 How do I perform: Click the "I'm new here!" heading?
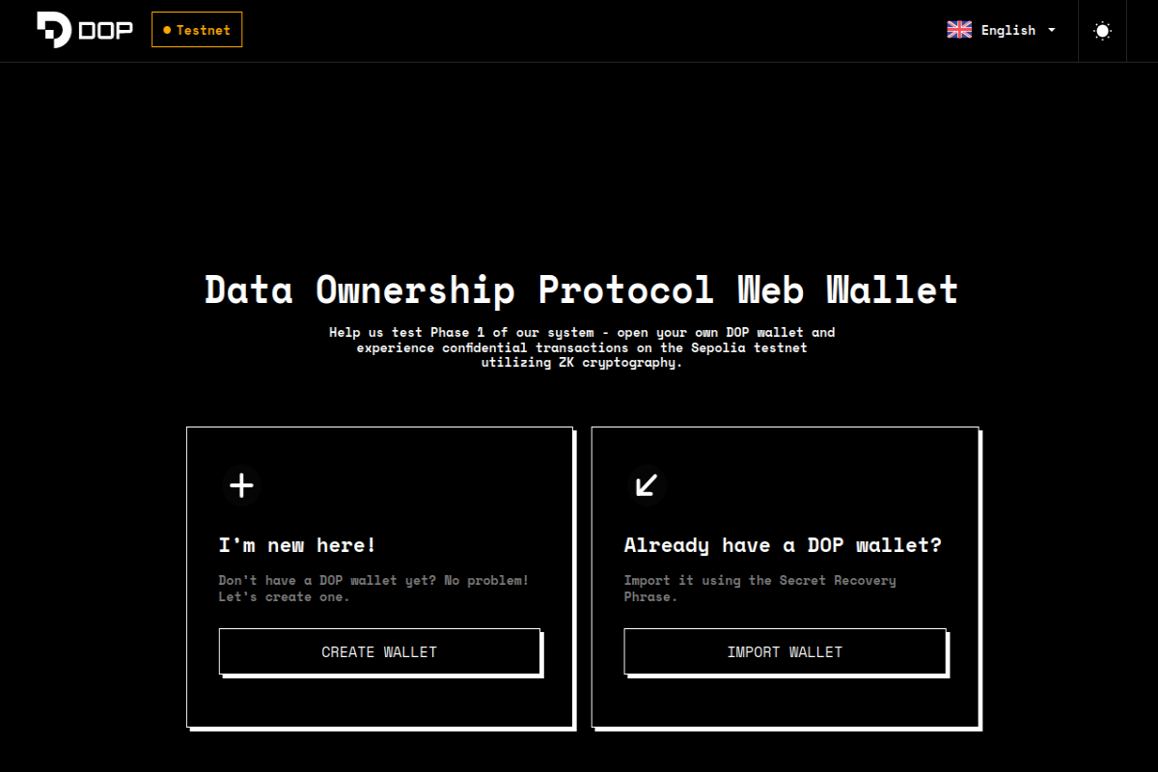297,545
